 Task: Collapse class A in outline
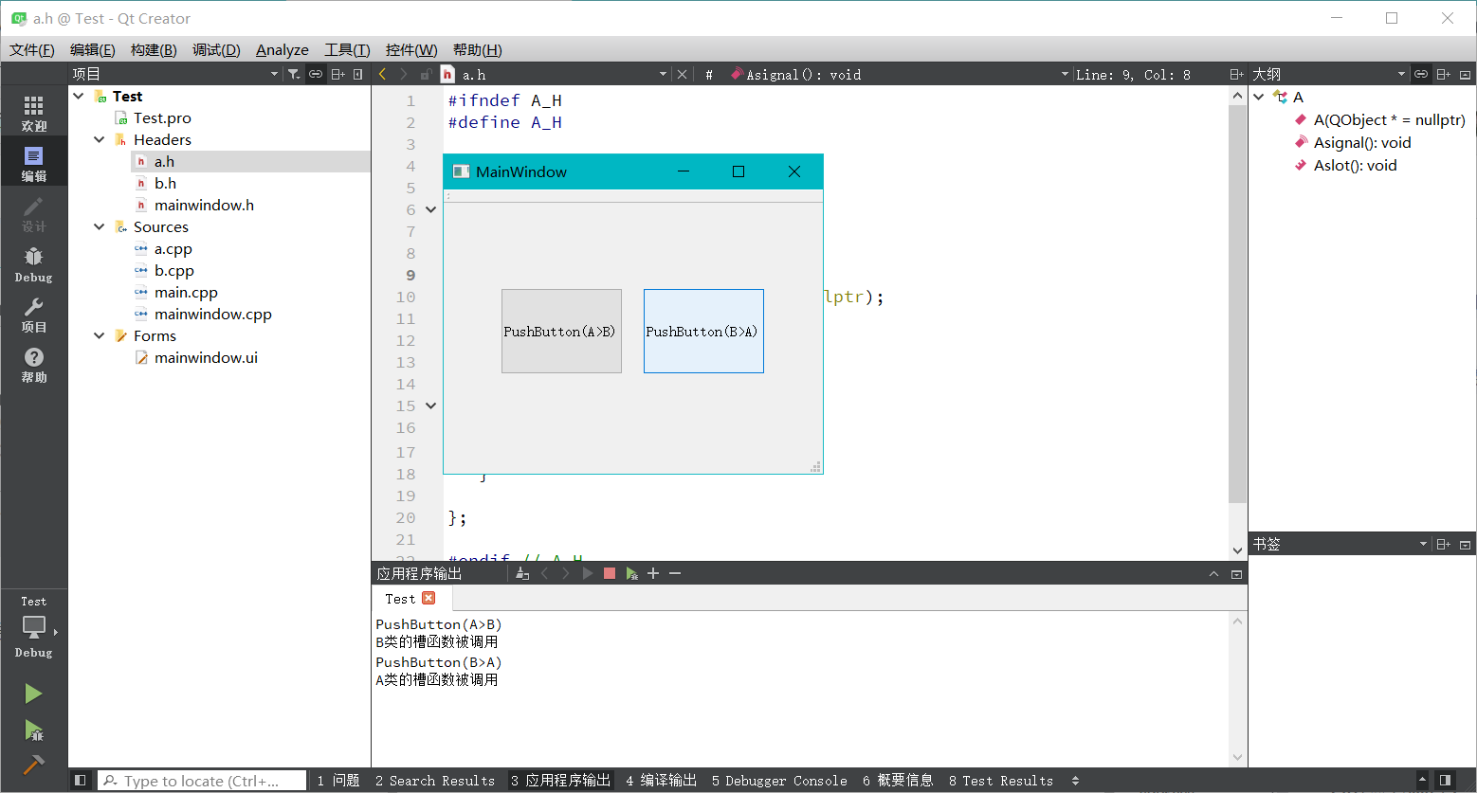click(1259, 97)
